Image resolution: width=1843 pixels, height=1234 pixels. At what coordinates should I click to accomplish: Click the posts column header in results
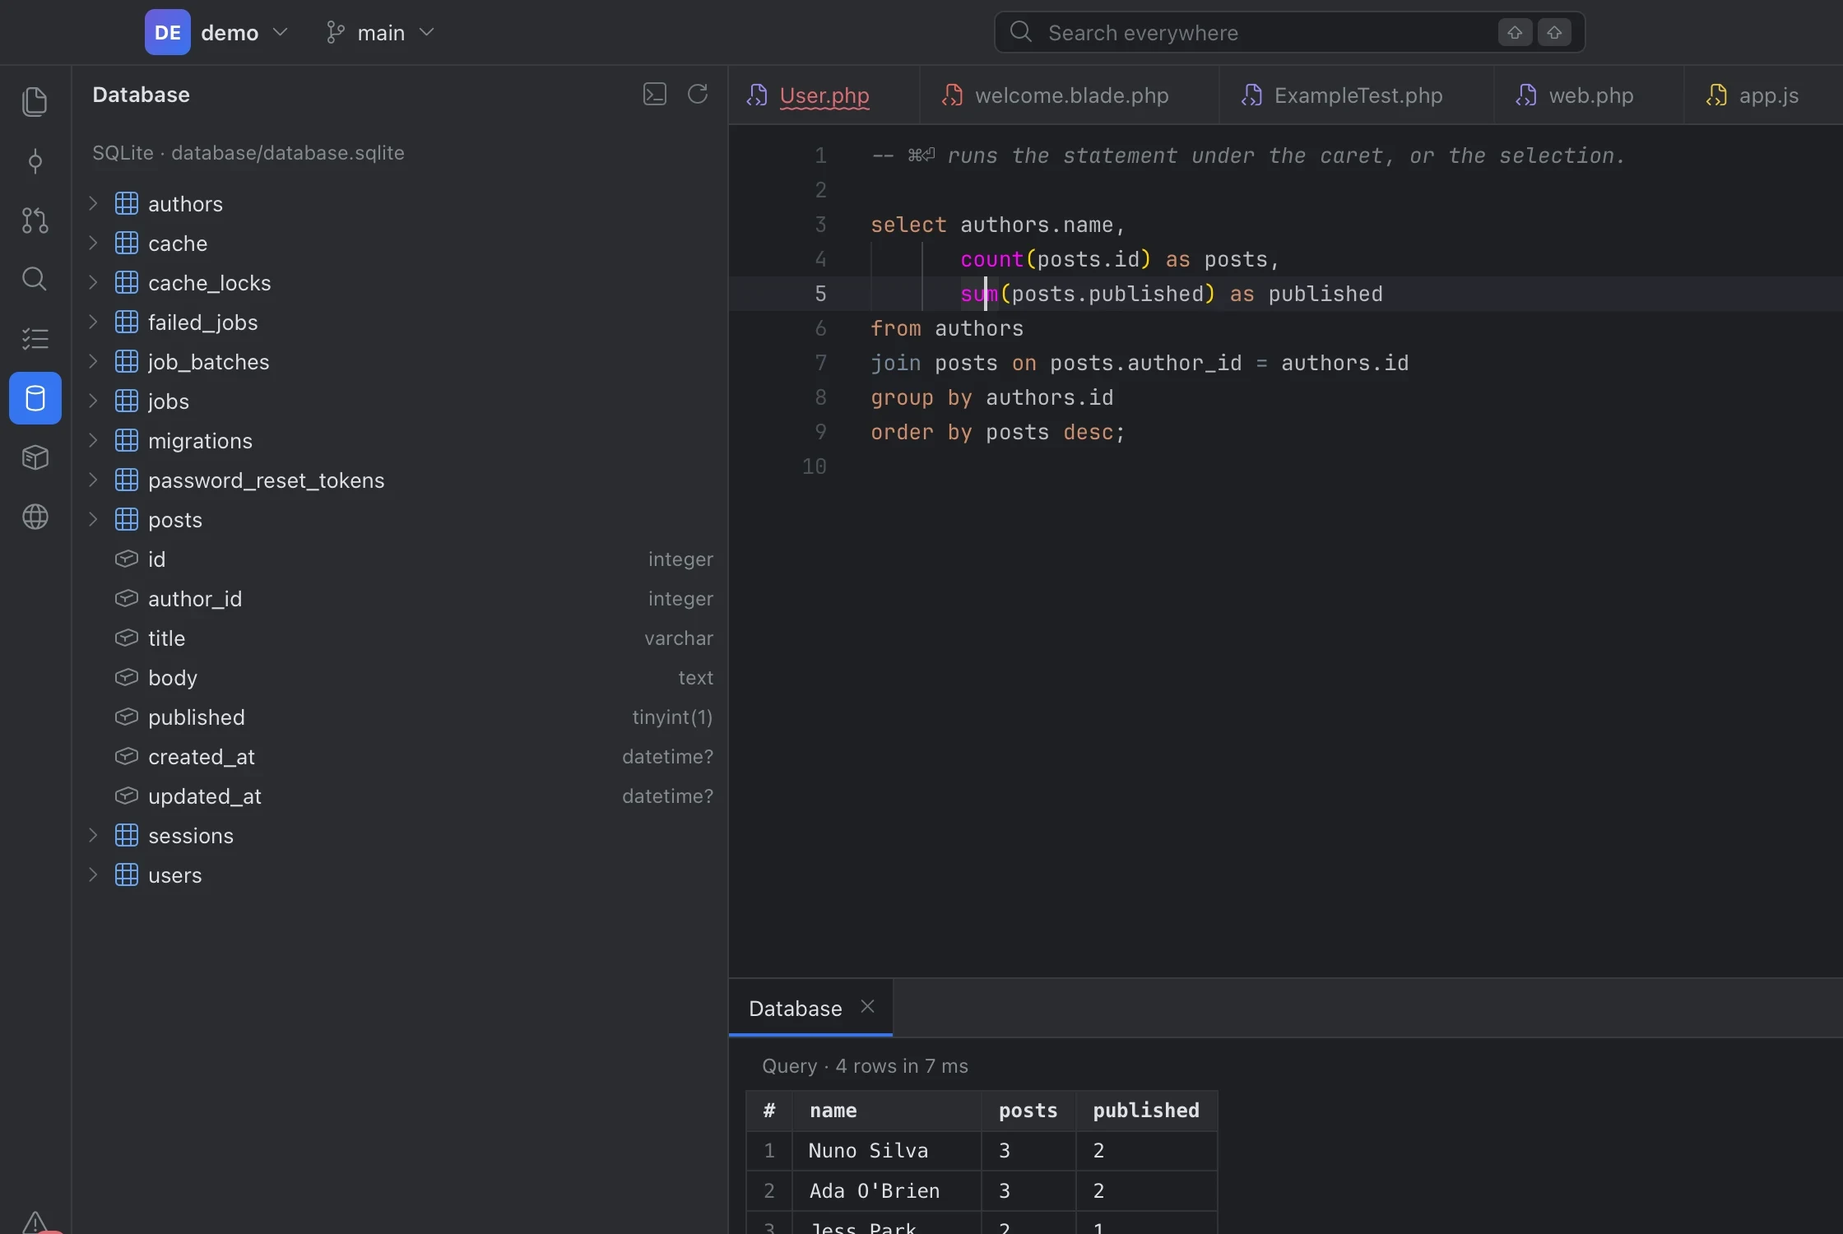(x=1028, y=1111)
